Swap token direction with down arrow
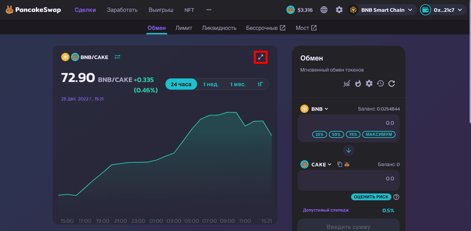The image size is (471, 231). pos(349,150)
